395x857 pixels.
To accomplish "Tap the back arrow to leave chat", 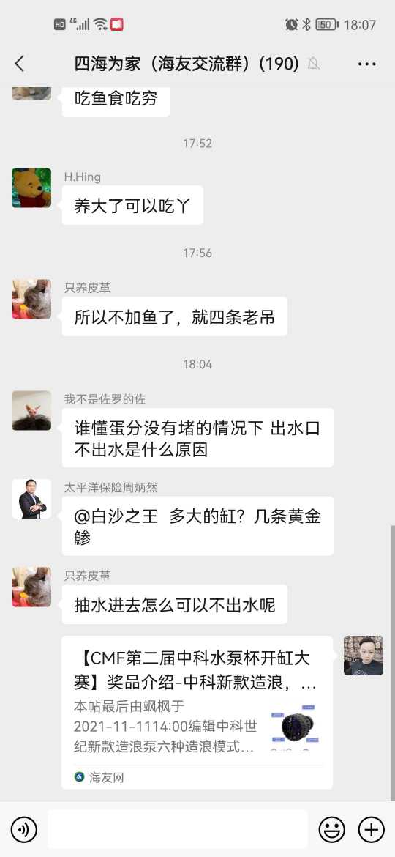I will point(20,64).
